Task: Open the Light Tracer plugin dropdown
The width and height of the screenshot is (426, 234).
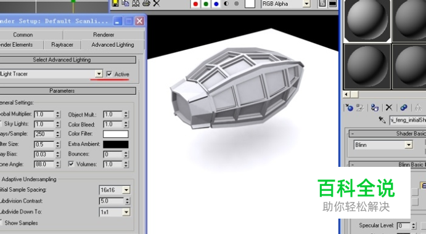Action: coord(99,74)
